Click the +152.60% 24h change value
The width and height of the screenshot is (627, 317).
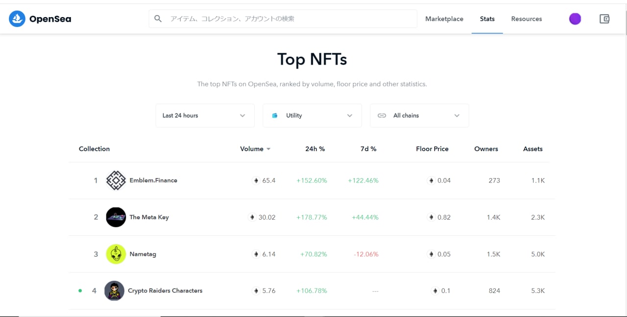click(x=312, y=181)
